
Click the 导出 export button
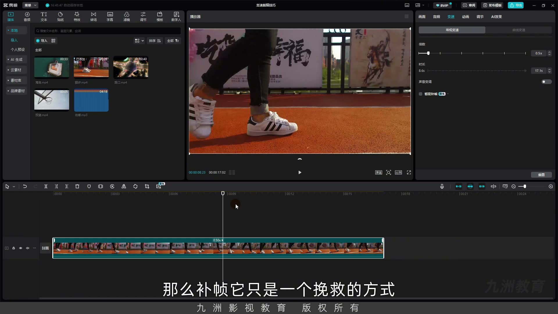click(x=516, y=5)
